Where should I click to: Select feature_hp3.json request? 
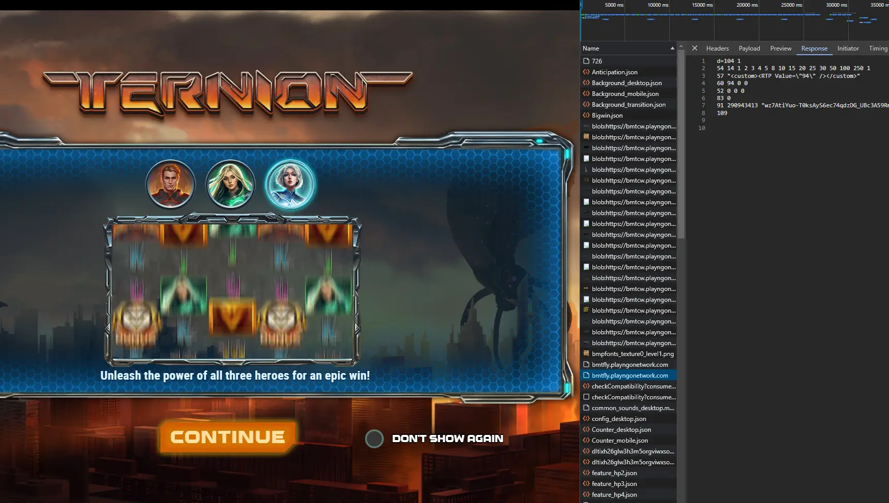point(628,483)
